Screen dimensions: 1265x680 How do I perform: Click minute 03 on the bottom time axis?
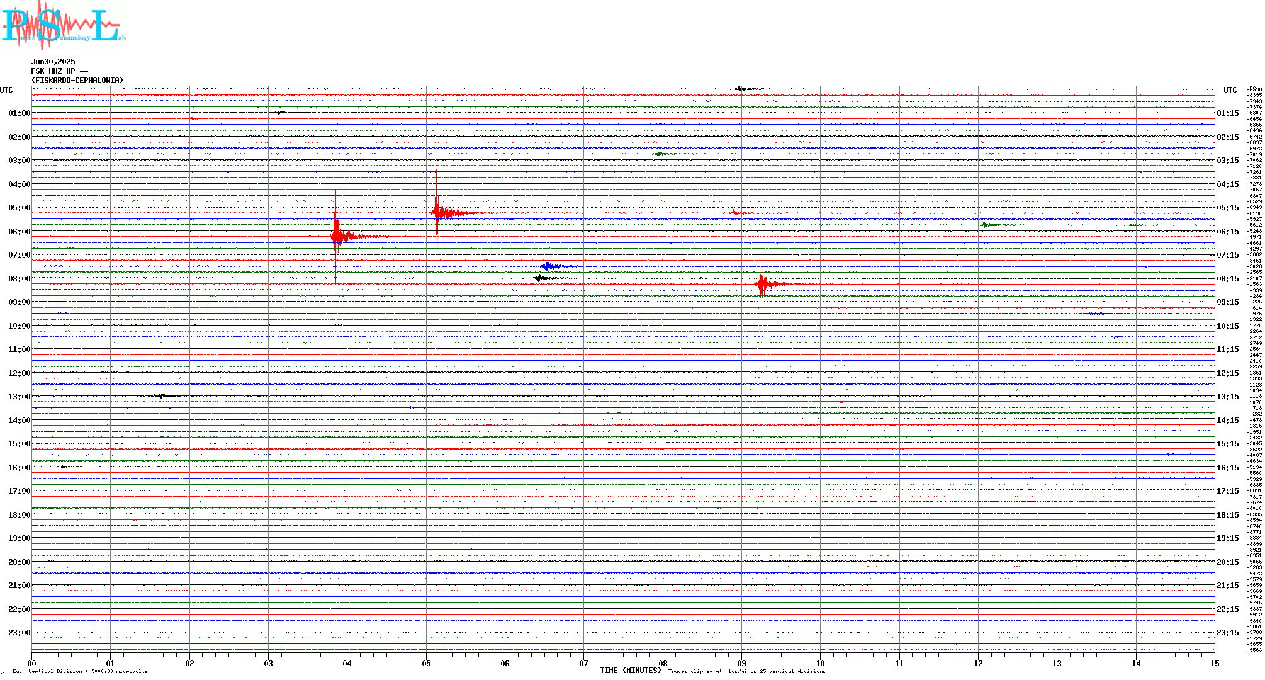pos(269,663)
